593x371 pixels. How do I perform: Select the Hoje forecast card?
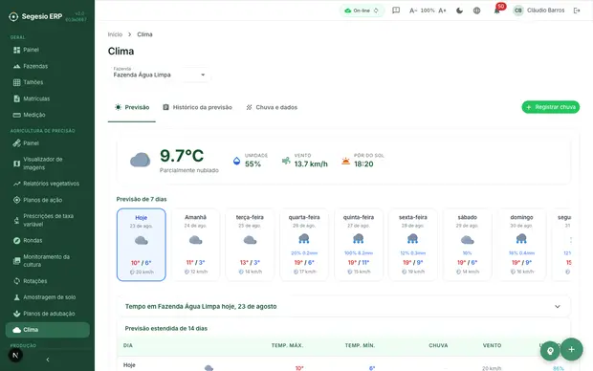click(x=141, y=245)
